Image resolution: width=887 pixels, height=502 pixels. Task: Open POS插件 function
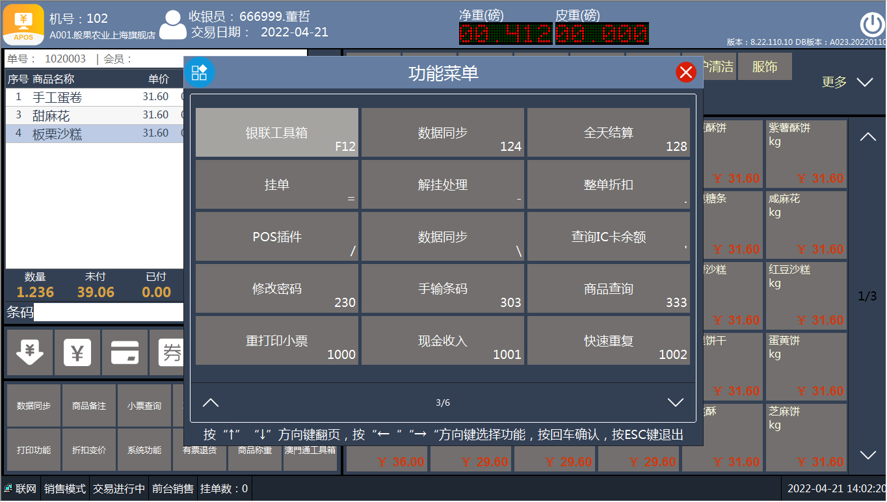[277, 237]
